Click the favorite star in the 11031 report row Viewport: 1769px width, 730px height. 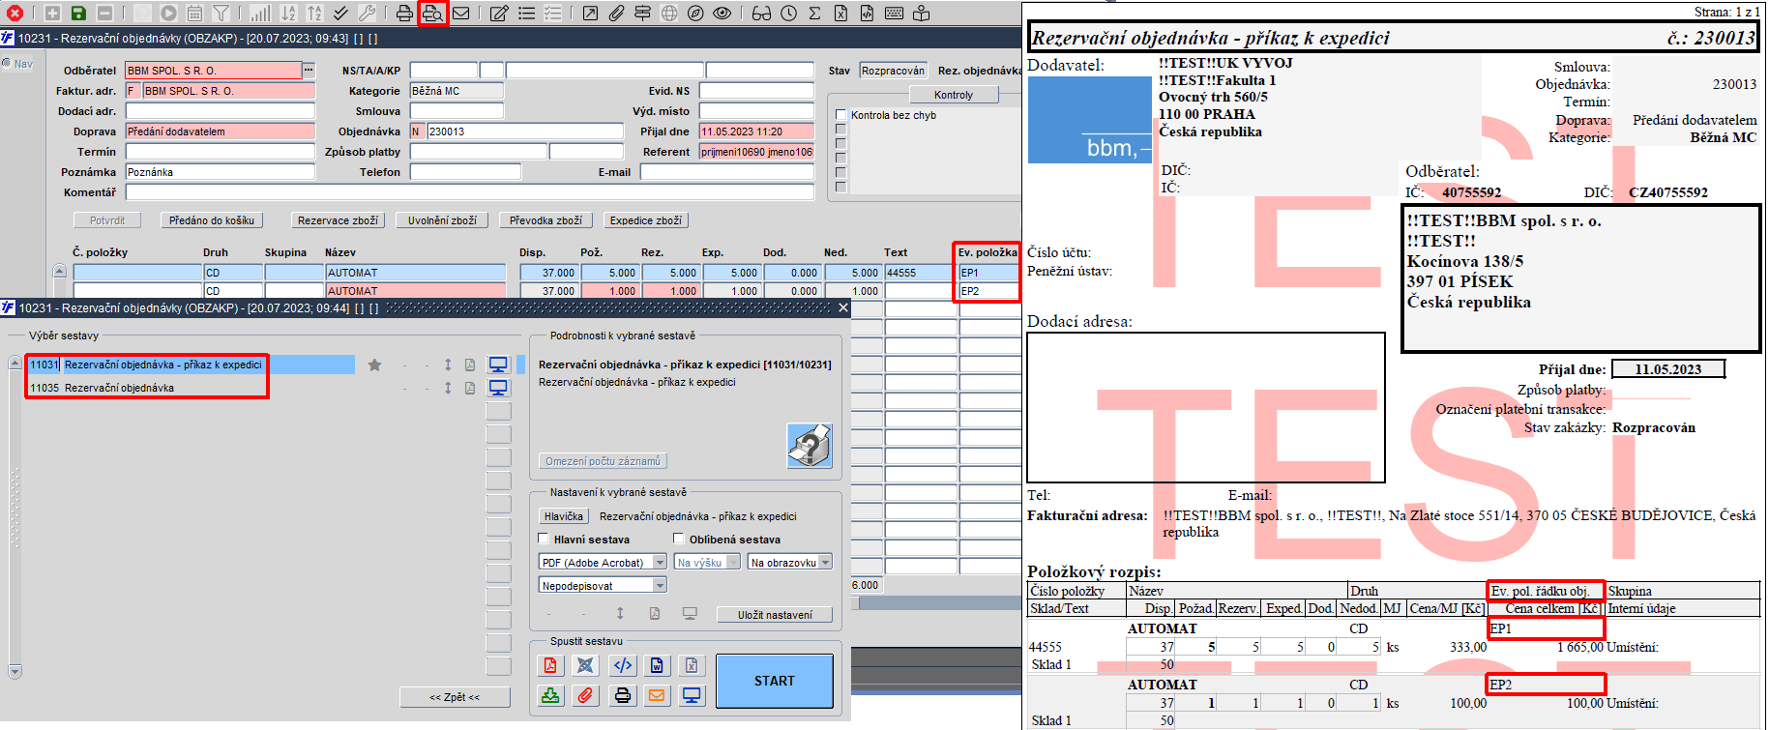[374, 365]
